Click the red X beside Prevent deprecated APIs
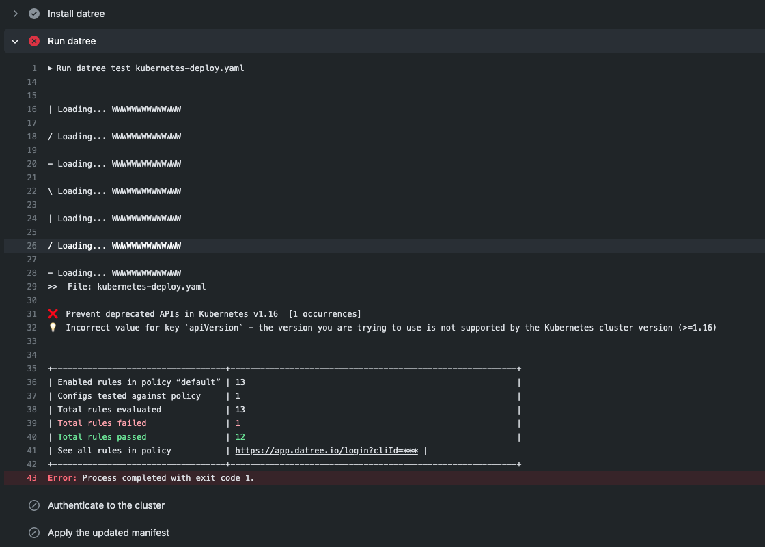Screen dimensions: 765x547 coord(53,313)
